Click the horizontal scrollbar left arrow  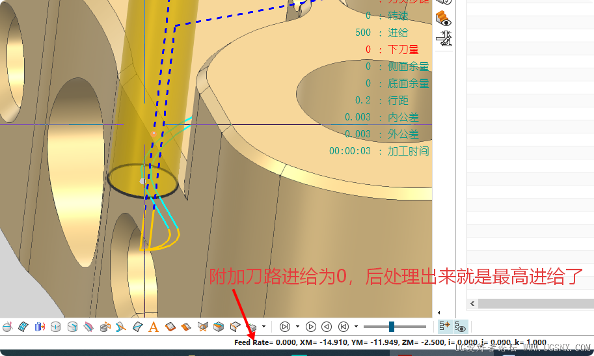click(472, 303)
